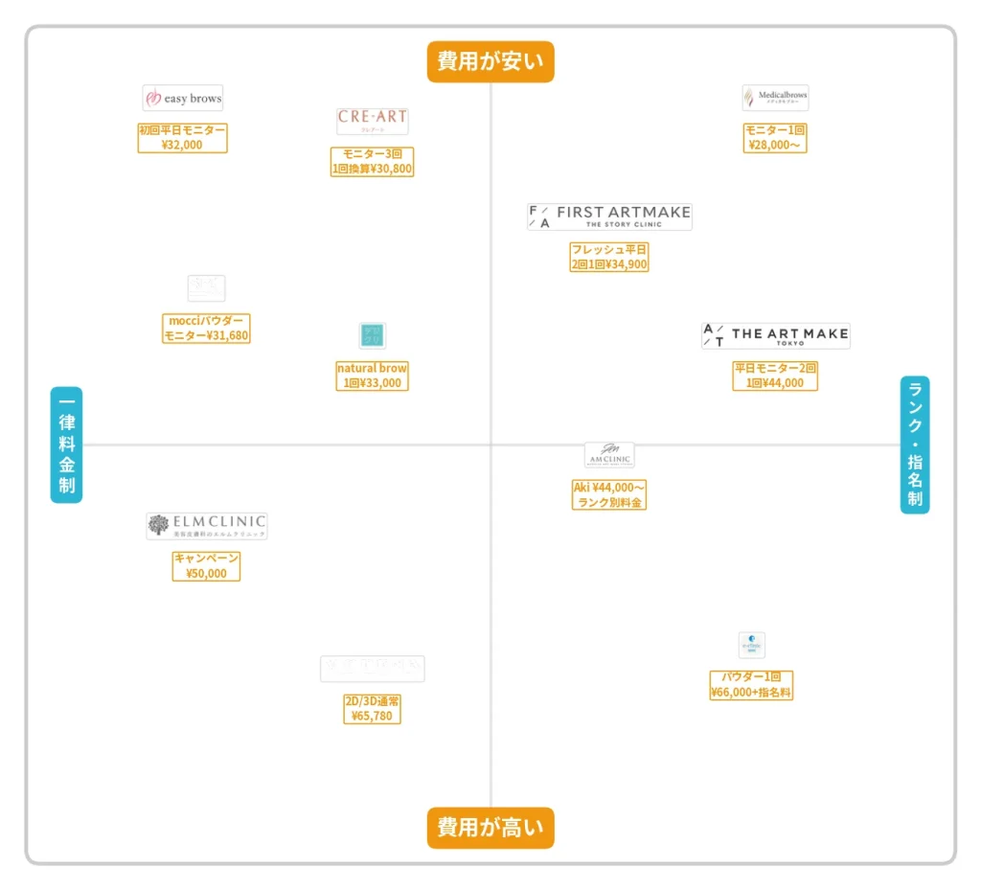
Task: Click the faded logo above 2D/3D通常 label
Action: 373,669
